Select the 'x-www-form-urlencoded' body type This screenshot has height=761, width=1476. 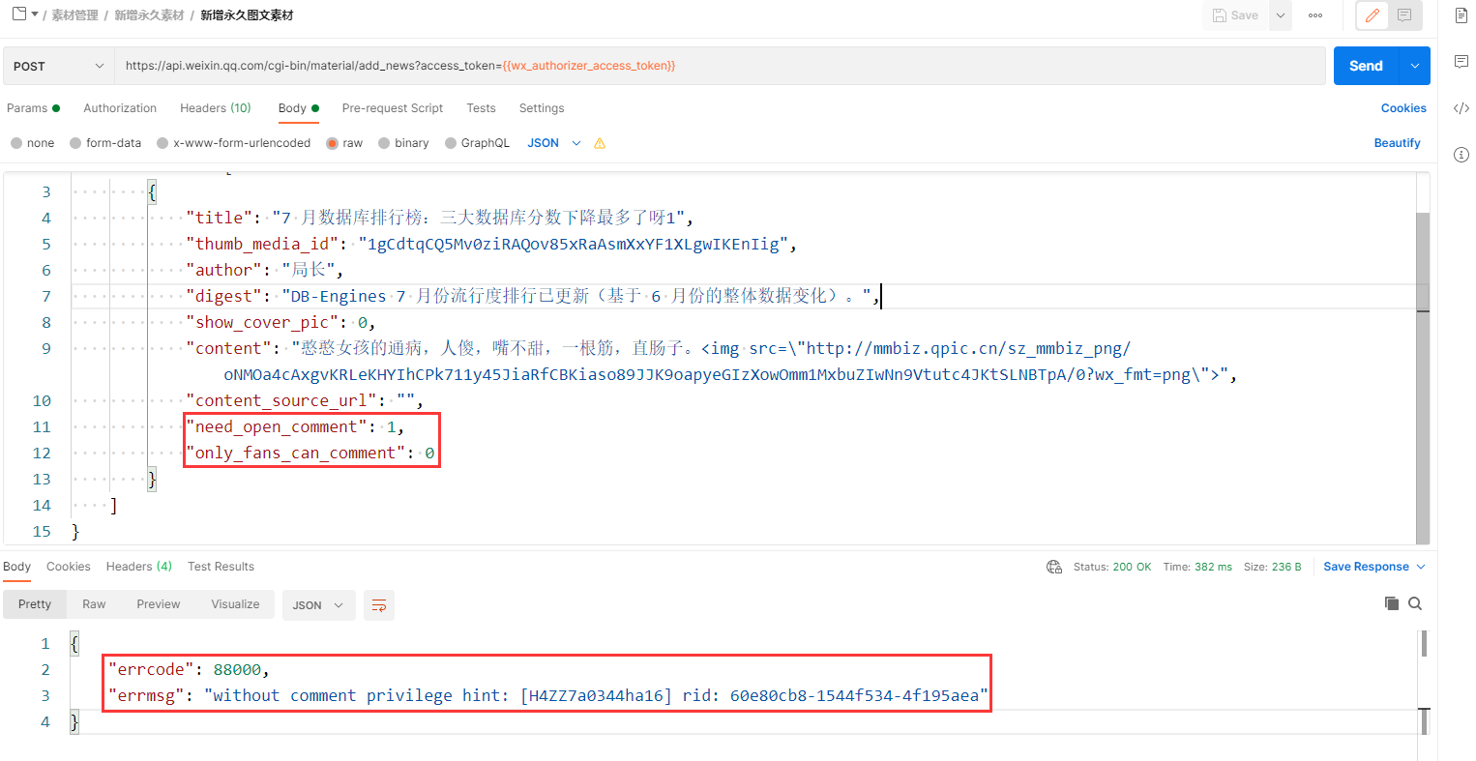tap(234, 143)
